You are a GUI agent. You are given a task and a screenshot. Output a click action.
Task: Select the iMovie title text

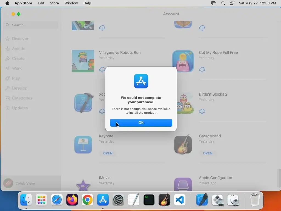click(x=105, y=178)
